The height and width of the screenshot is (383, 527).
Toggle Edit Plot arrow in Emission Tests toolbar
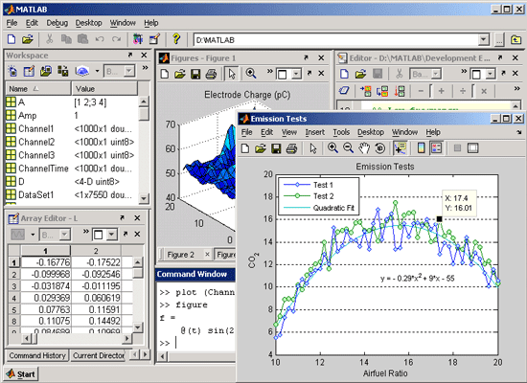313,148
